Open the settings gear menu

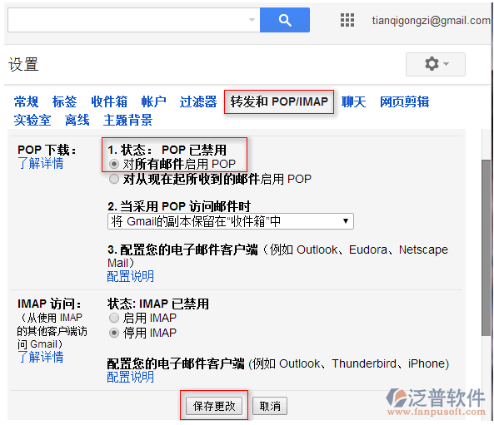[x=435, y=64]
